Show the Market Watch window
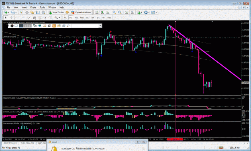The height and width of the screenshot is (151, 251). (x=21, y=12)
